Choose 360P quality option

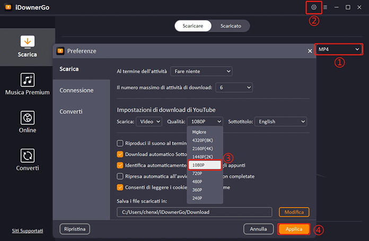click(x=205, y=190)
